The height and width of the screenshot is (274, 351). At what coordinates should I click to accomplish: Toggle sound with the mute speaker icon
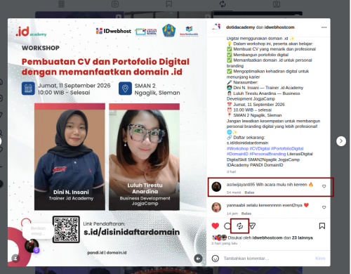[198, 259]
